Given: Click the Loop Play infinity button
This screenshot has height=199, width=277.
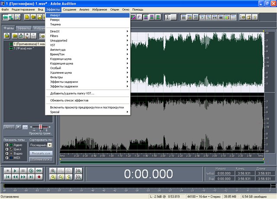Looking at the screenshot, I should click(39, 171).
